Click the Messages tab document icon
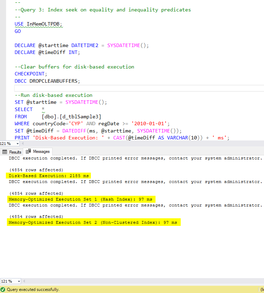The height and width of the screenshot is (293, 264). coord(28,151)
